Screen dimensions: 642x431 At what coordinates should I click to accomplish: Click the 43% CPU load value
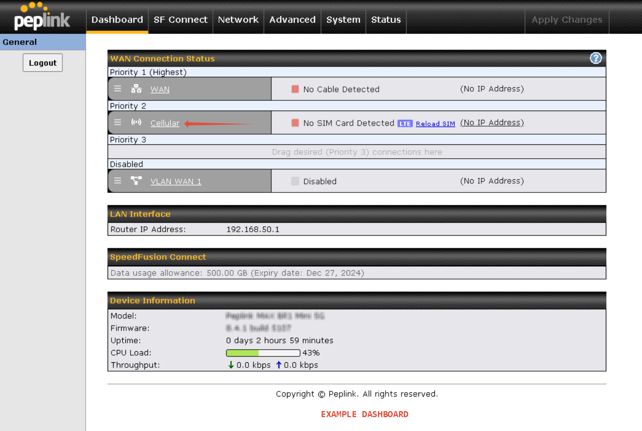[311, 353]
